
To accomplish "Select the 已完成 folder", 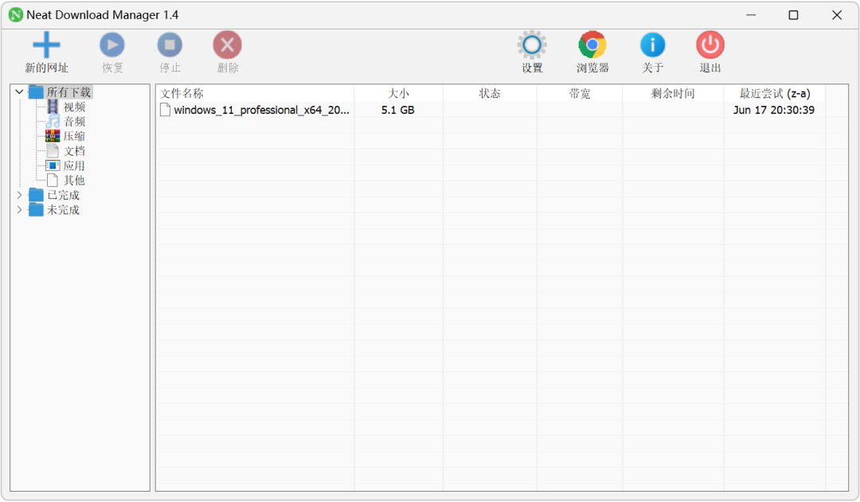I will (x=63, y=195).
